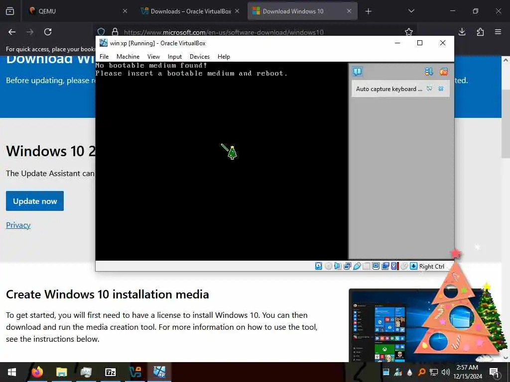
Task: Open the Action Center notifications icon
Action: coord(494,372)
